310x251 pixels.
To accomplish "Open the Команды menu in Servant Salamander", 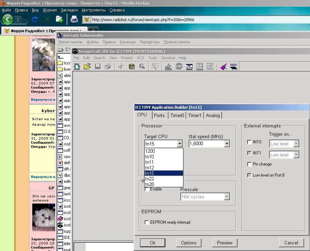I will point(128,42).
